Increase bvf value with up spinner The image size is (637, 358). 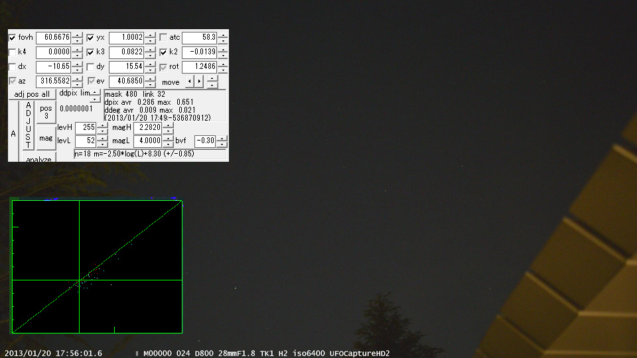pyautogui.click(x=222, y=138)
